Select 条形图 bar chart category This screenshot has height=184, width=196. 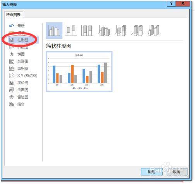click(x=23, y=61)
